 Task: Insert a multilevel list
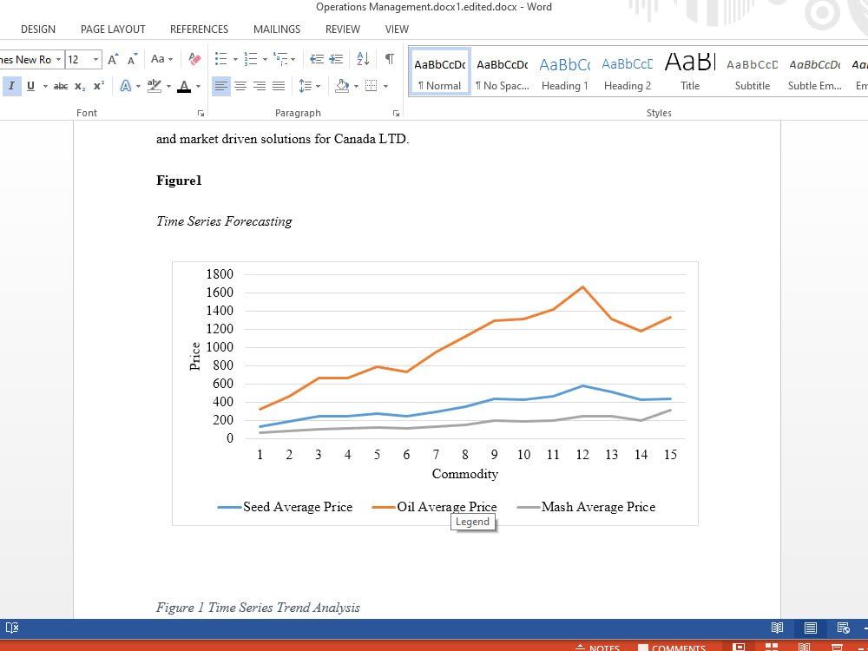(280, 59)
